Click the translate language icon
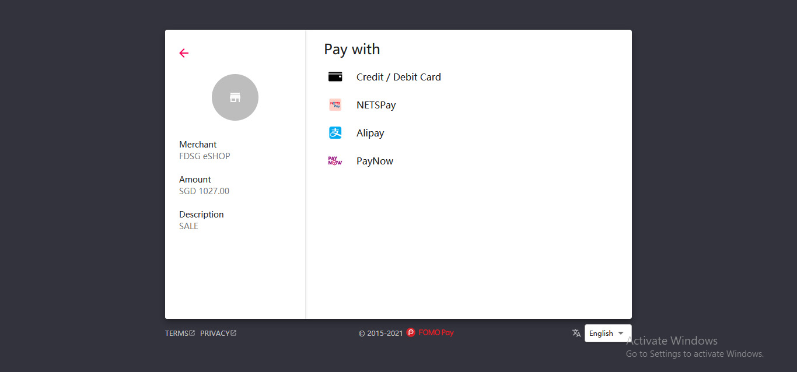The width and height of the screenshot is (797, 372). pos(576,333)
